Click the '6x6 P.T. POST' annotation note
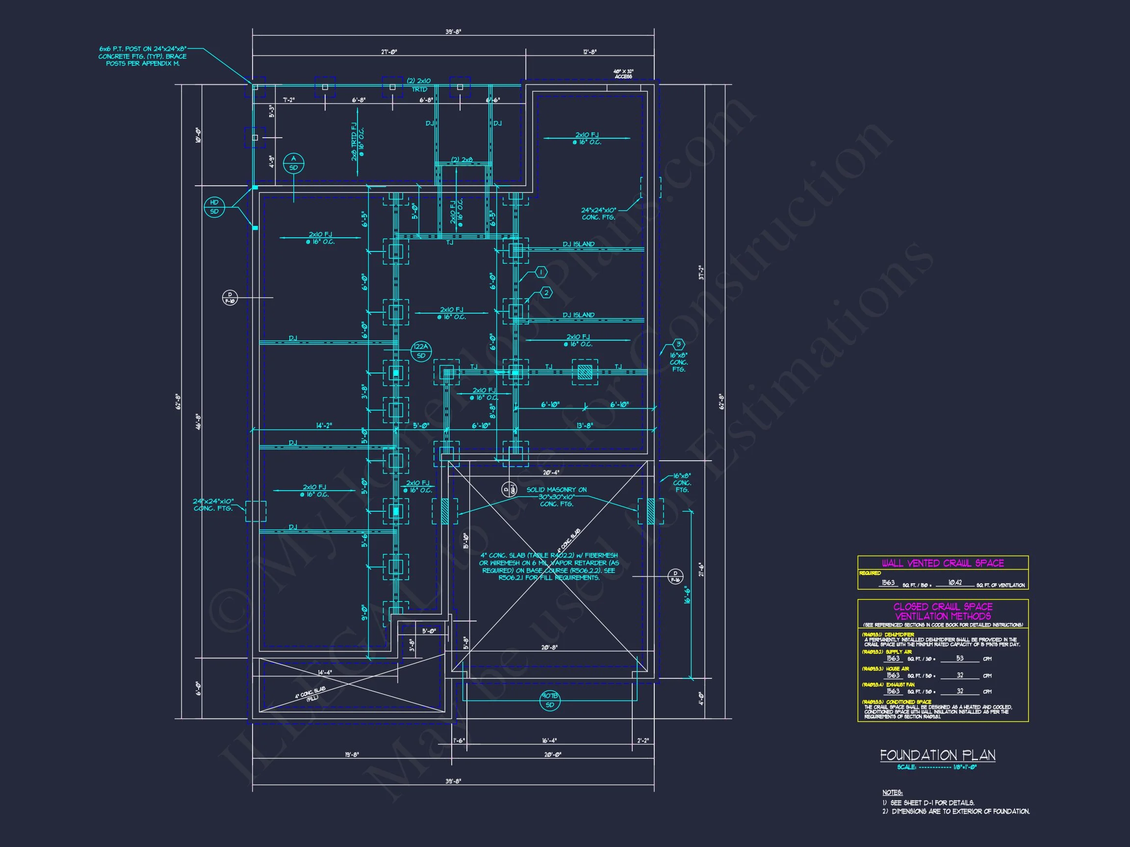 (x=143, y=56)
